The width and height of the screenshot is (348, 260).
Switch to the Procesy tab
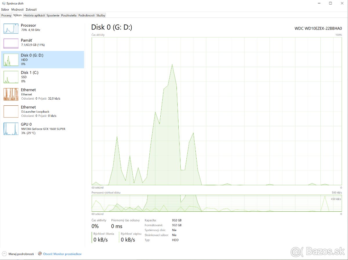pos(6,15)
